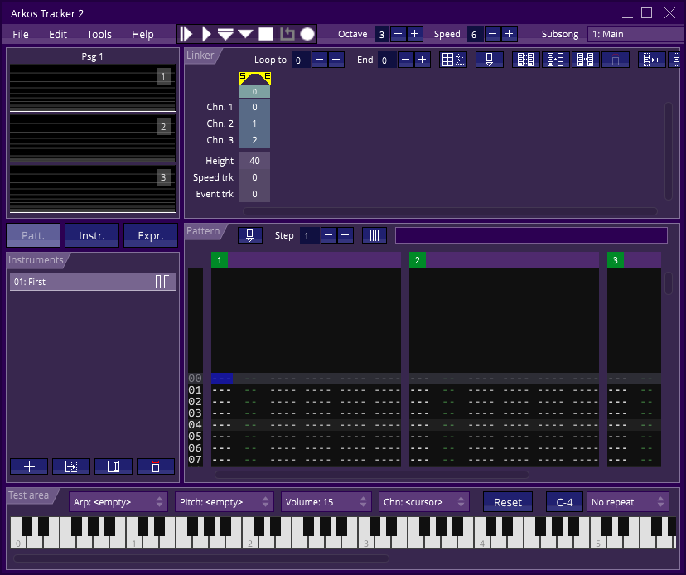The image size is (686, 575).
Task: Switch to the Patt. tab
Action: point(33,235)
